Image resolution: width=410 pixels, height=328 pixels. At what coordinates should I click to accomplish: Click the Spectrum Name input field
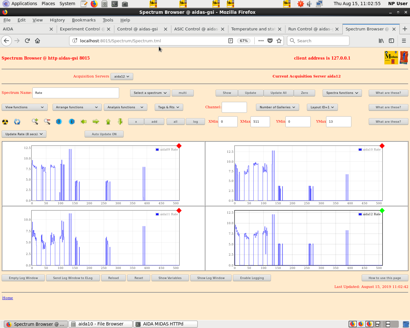tap(76, 93)
